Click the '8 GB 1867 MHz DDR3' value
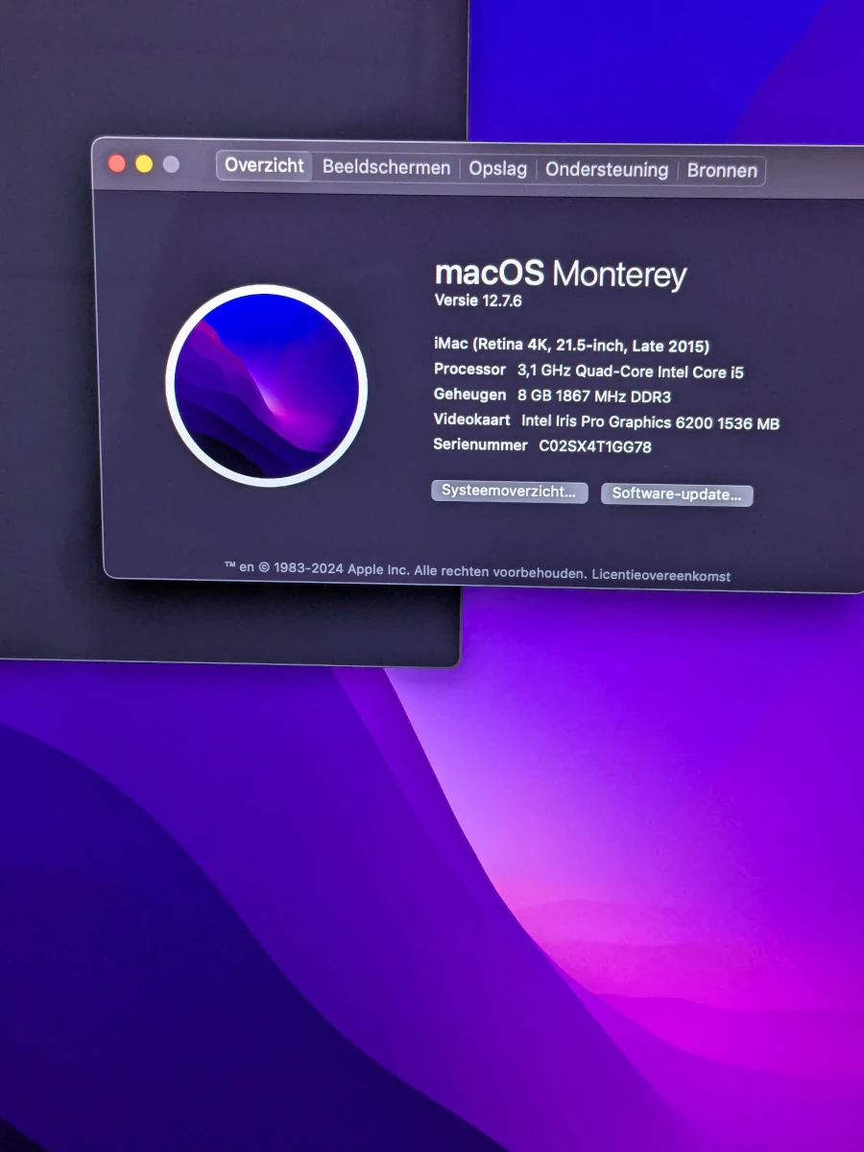 point(593,396)
